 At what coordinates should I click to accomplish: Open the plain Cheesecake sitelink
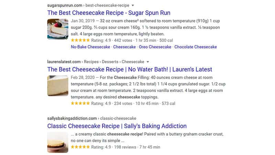[124, 47]
